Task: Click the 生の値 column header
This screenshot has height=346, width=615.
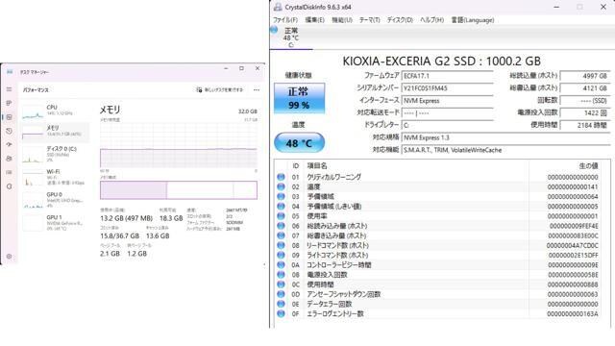Action: click(x=588, y=166)
